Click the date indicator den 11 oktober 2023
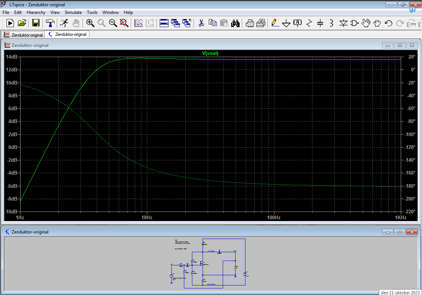Viewport: 422px width, 295px height. click(400, 292)
